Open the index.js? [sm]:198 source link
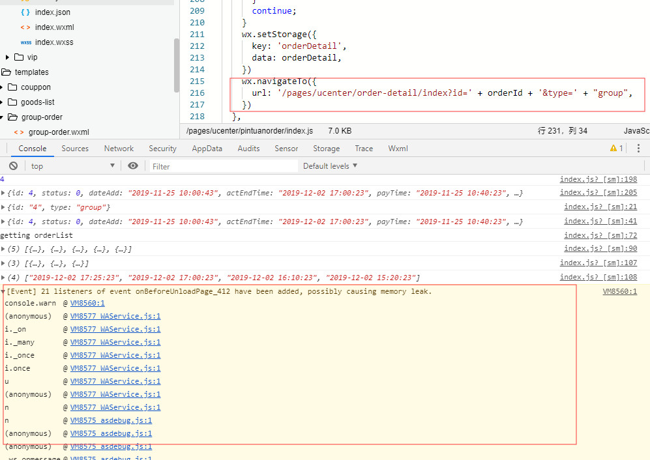Viewport: 650px width, 460px height. click(x=598, y=179)
